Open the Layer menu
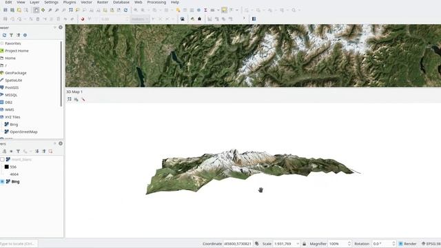This screenshot has width=441, height=248. 34,2
